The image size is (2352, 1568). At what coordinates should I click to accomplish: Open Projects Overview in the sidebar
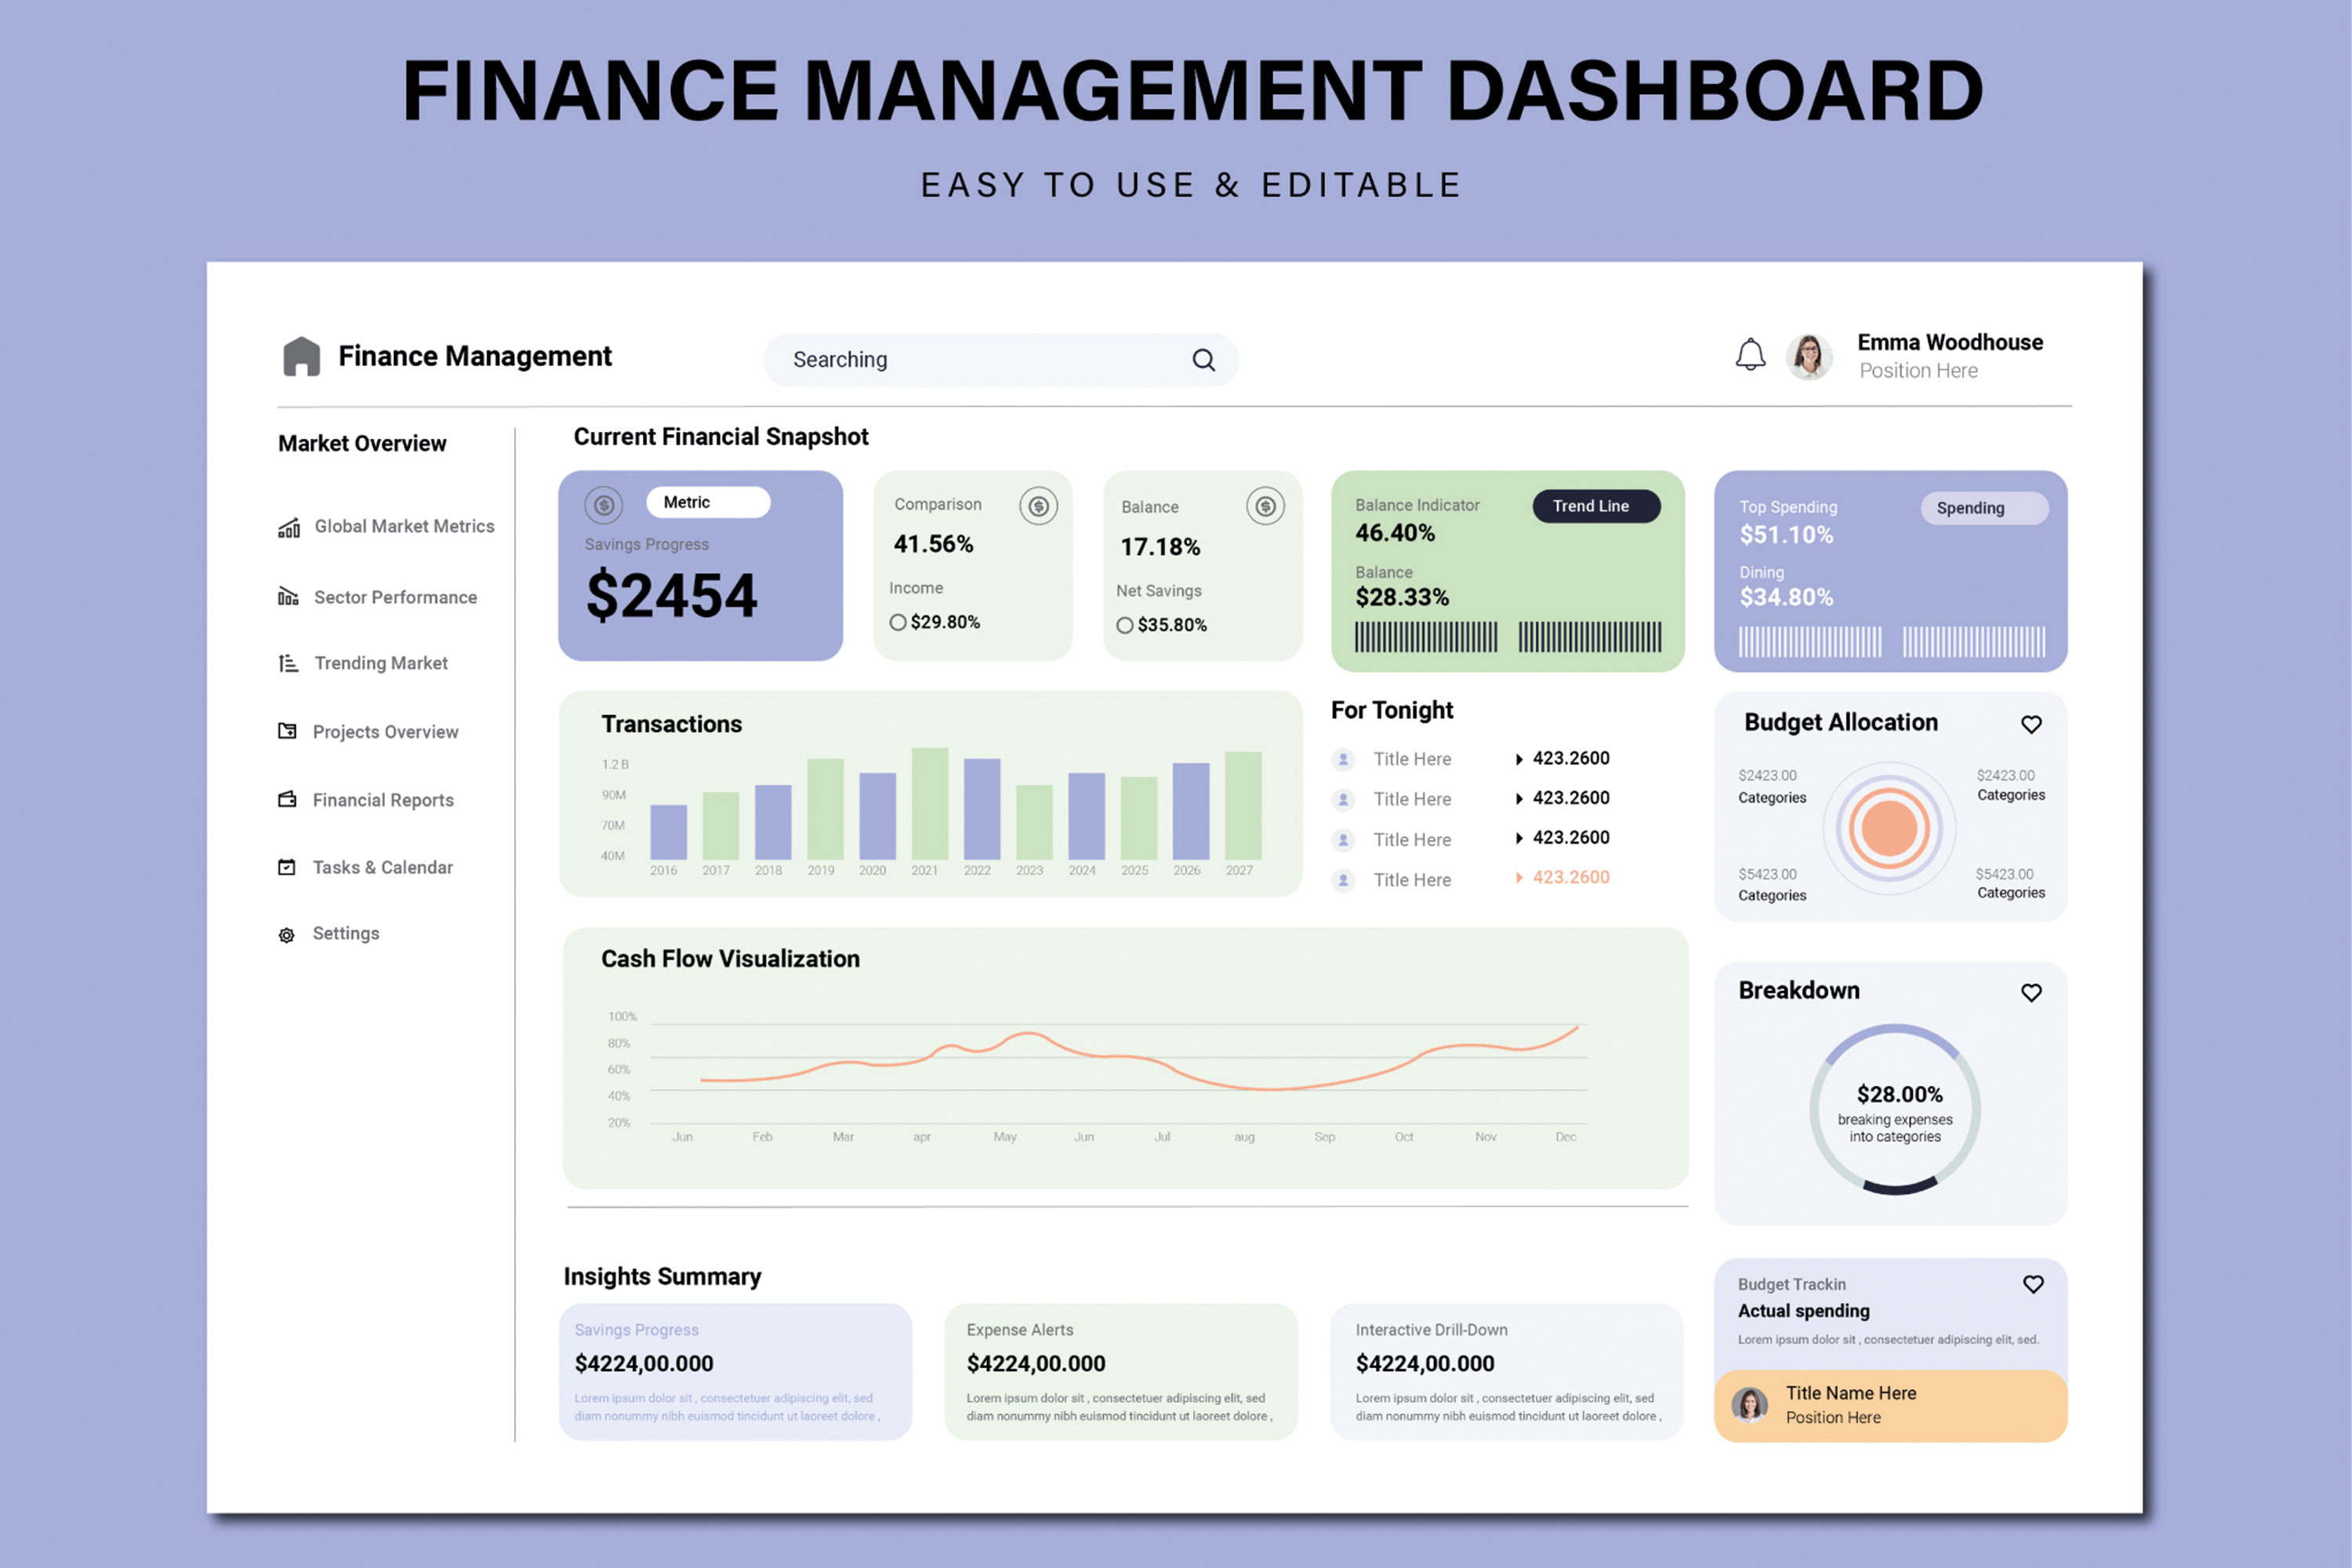(287, 731)
